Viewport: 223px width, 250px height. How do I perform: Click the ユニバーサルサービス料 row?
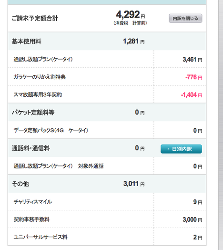coord(107,237)
